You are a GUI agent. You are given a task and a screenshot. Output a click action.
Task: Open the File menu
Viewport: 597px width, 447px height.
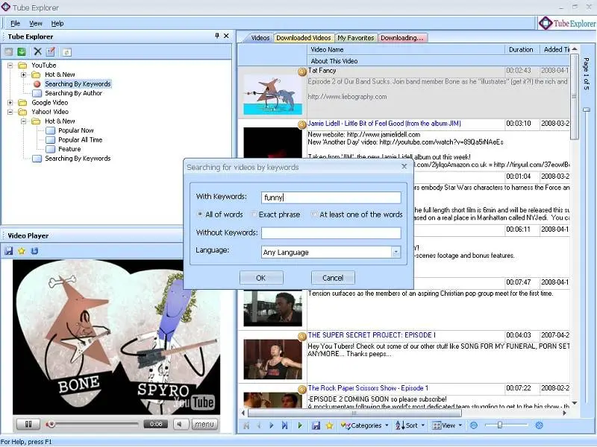15,24
